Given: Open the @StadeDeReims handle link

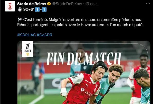Looking at the screenshot, I should 67,4.
